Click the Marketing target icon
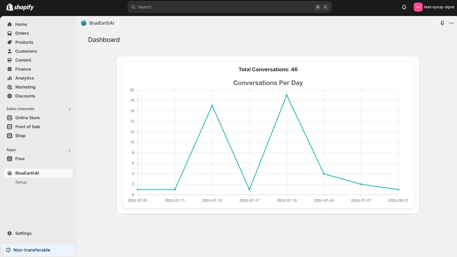Screen dimensions: 457x257 (10, 87)
